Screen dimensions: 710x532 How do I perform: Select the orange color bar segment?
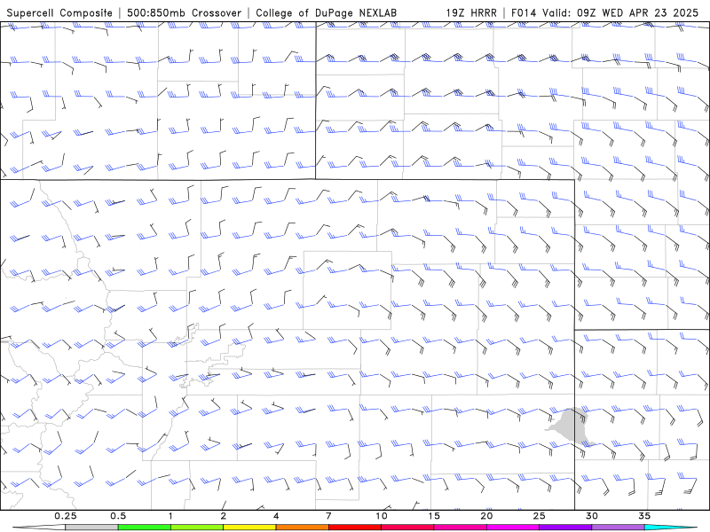(x=302, y=528)
